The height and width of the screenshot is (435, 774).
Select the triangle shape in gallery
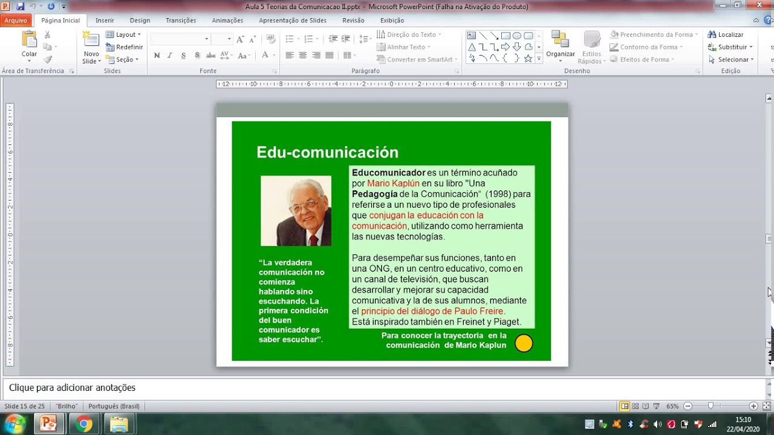click(472, 47)
